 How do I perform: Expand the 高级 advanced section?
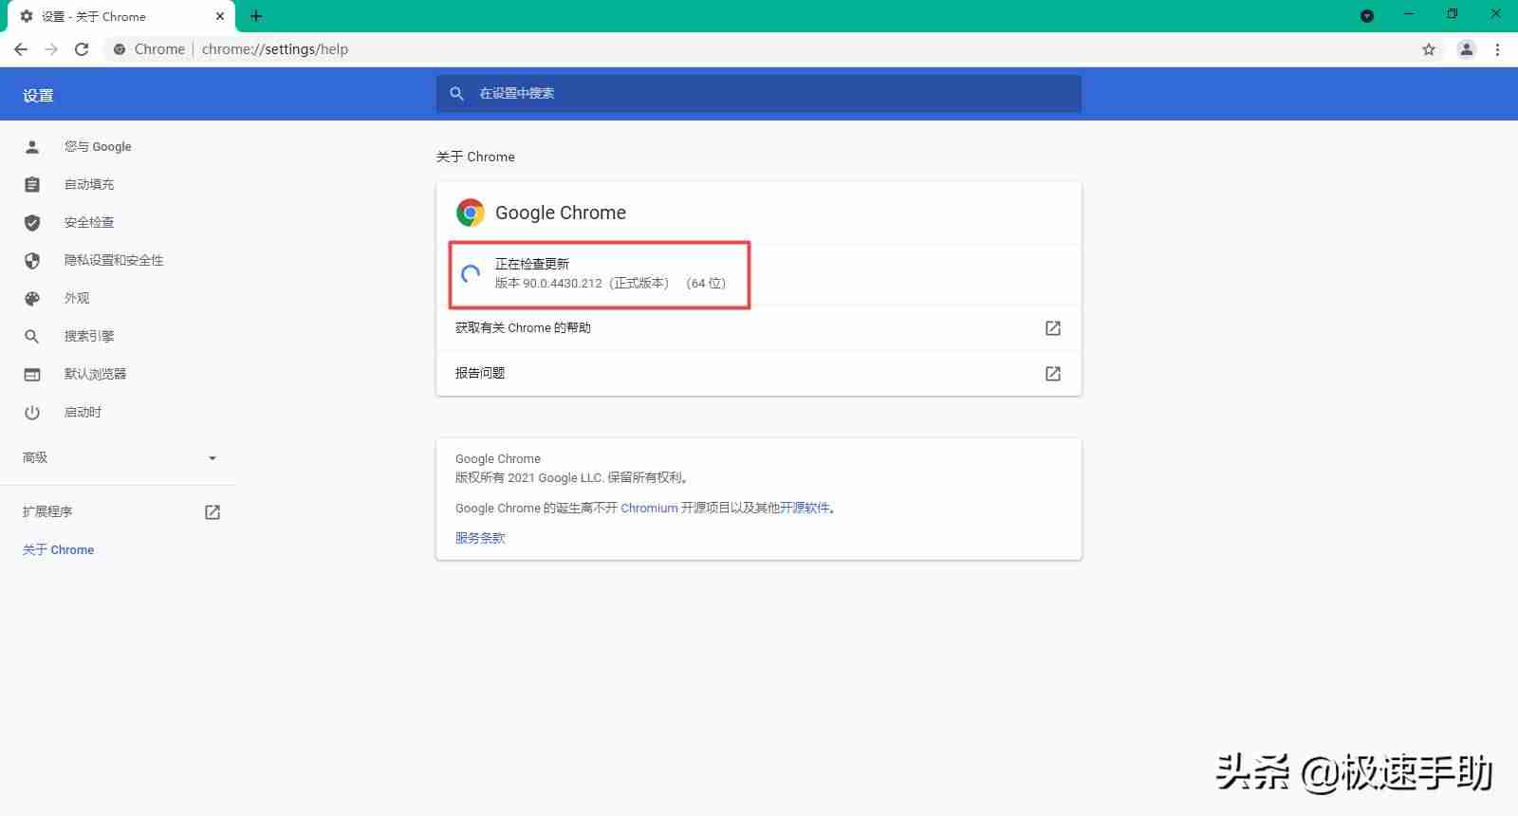tap(118, 458)
